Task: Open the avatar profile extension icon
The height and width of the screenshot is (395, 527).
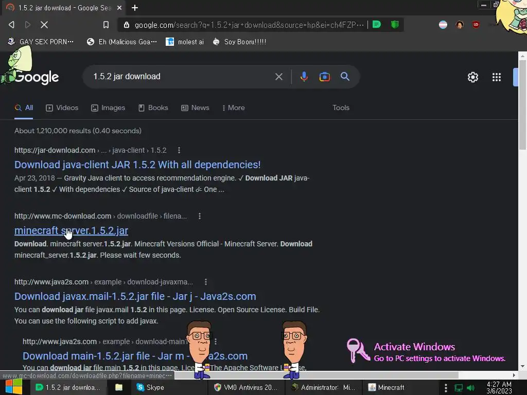Action: (x=460, y=25)
